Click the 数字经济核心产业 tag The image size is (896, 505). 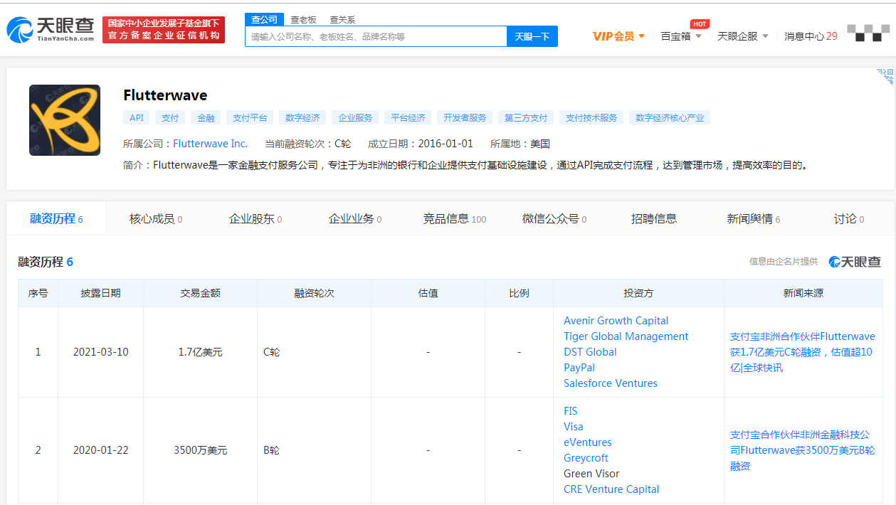click(670, 118)
